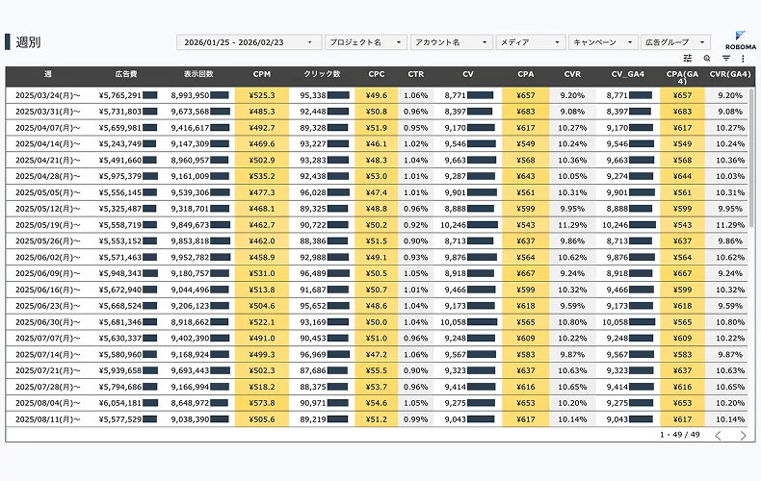761x481 pixels.
Task: Go to next page arrow
Action: [743, 435]
